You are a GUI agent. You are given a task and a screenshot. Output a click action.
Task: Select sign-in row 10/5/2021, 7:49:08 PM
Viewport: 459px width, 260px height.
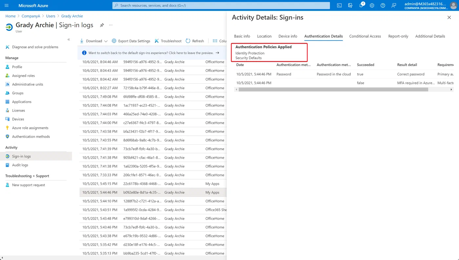click(153, 97)
